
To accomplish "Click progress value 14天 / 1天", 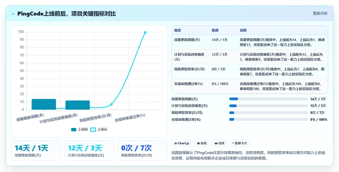I will point(318,99).
